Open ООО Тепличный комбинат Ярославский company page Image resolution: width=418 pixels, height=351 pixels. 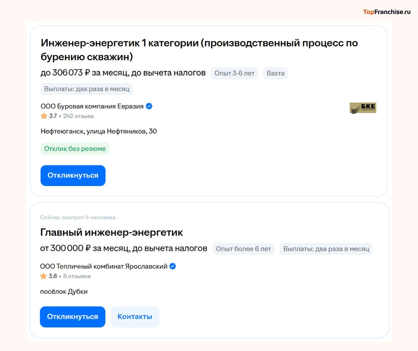coord(104,266)
